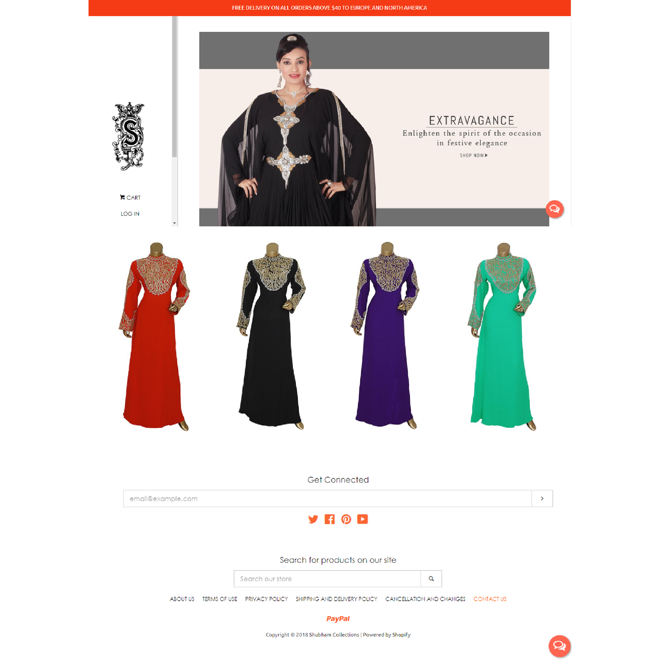660x660 pixels.
Task: Click ABOUT US in footer menu
Action: [182, 599]
